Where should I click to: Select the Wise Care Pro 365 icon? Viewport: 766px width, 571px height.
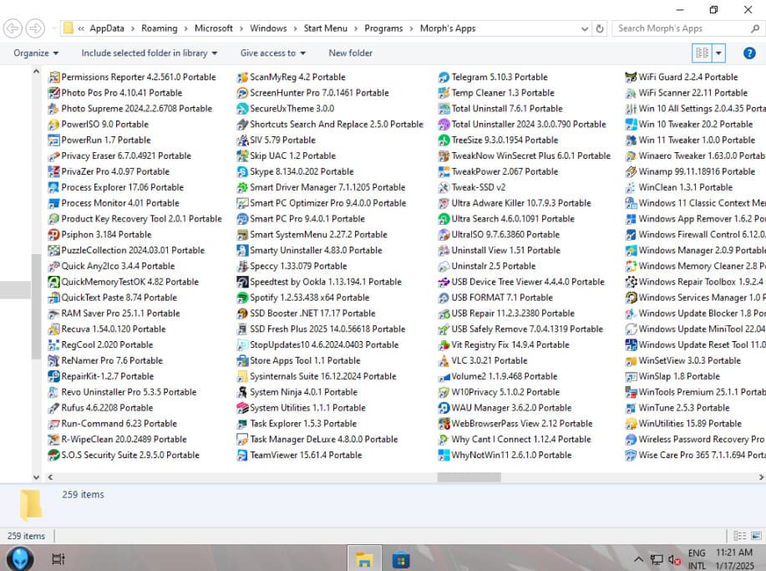631,455
